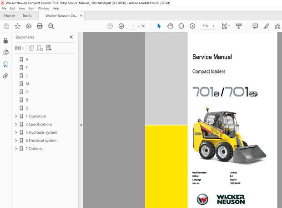Open the fit page options icon

click(224, 26)
